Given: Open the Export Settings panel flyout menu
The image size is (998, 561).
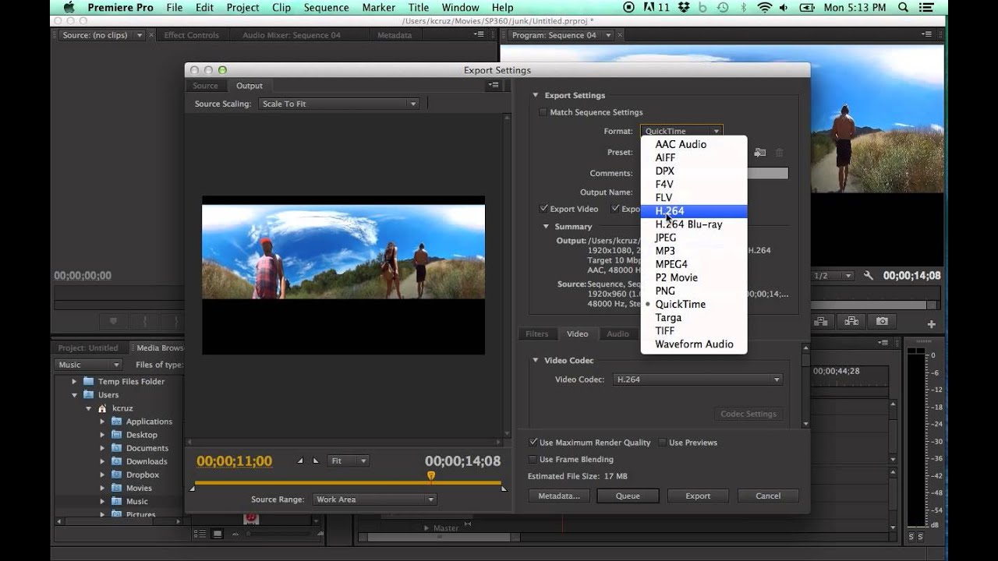Looking at the screenshot, I should (493, 85).
